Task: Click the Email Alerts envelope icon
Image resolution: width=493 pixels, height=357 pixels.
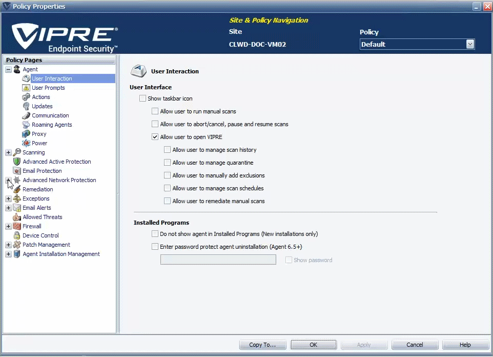Action: [x=17, y=208]
